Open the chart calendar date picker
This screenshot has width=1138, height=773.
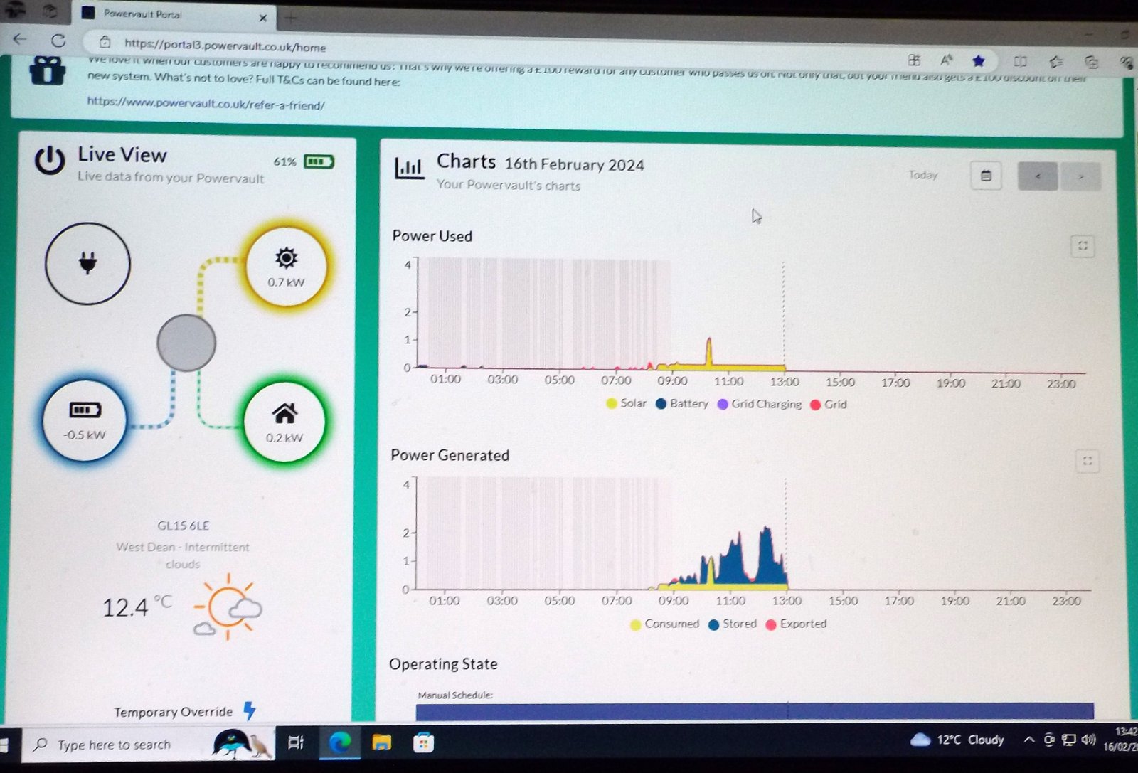986,176
